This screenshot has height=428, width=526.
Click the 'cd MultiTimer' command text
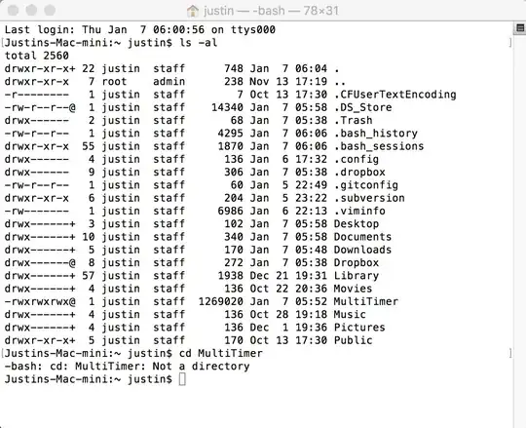click(x=221, y=354)
